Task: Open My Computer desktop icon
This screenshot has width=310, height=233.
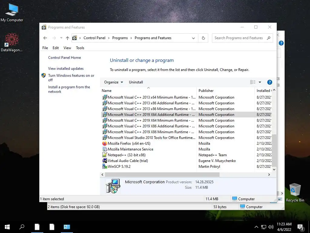Action: (12, 12)
